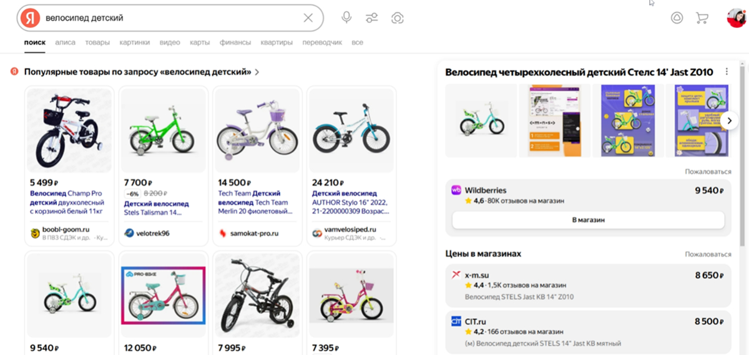Open search filter settings icon

pos(372,18)
